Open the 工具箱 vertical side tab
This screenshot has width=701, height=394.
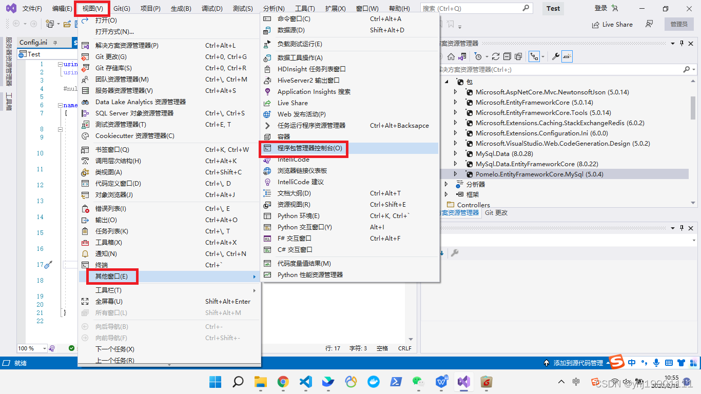(x=9, y=102)
